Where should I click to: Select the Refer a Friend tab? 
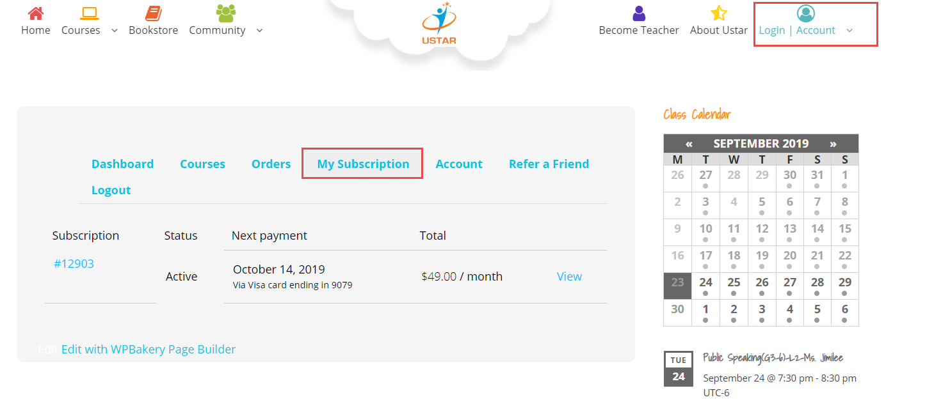(x=549, y=164)
